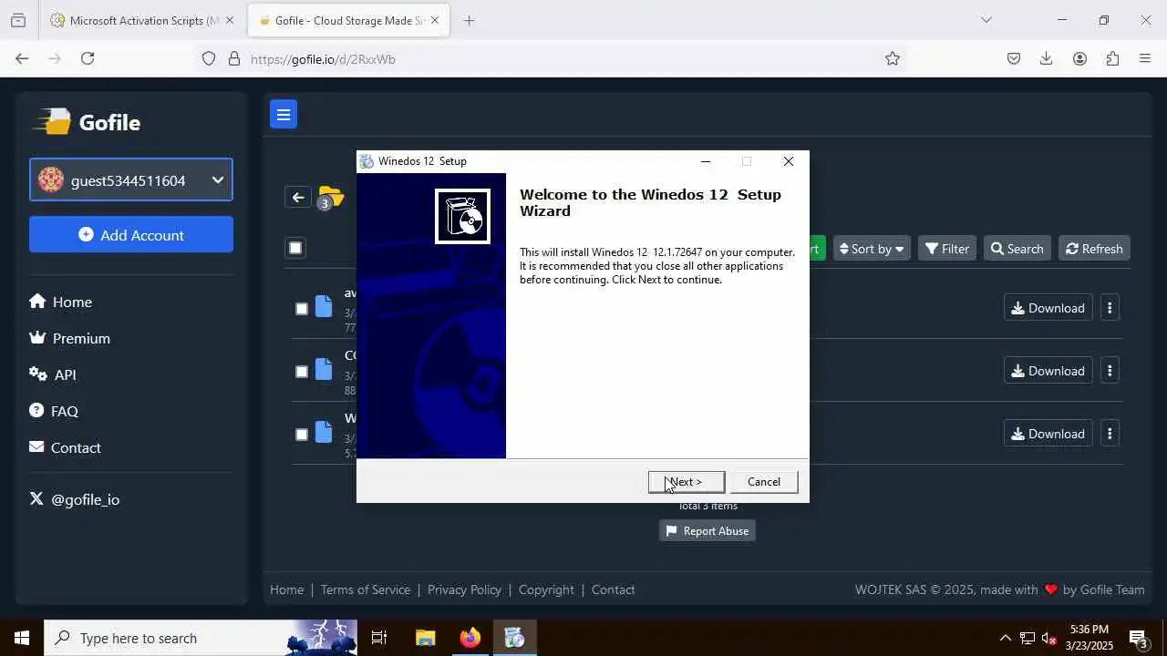Switch to Microsoft Activation Scripts tab
Screen dimensions: 1167x656
pyautogui.click(x=142, y=20)
